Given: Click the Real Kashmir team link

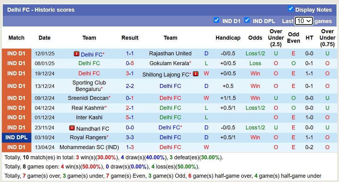Looking at the screenshot, I should tap(88, 108).
